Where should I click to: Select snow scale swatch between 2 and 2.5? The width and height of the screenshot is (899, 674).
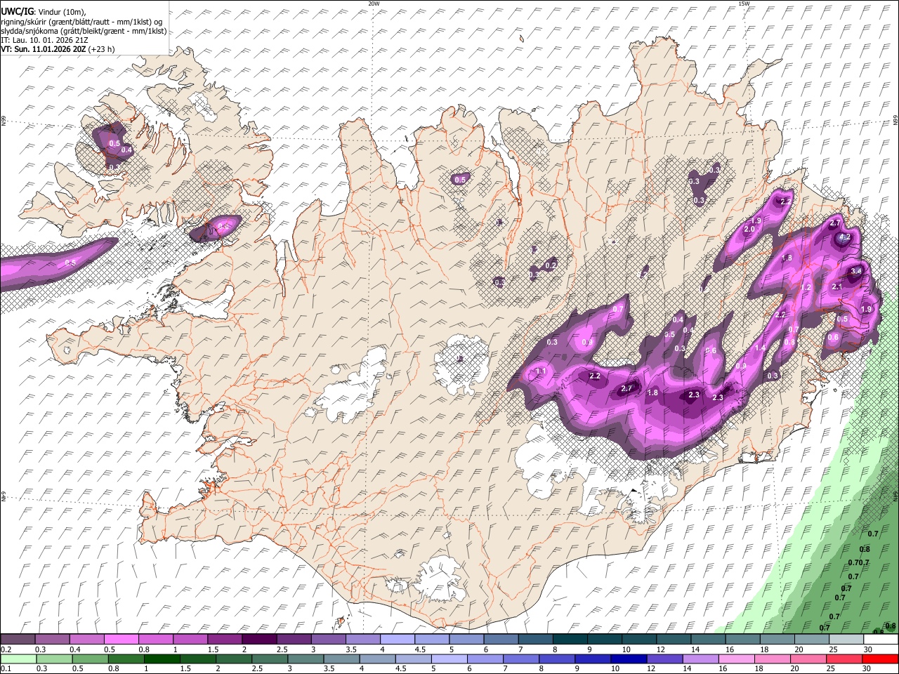coord(259,640)
